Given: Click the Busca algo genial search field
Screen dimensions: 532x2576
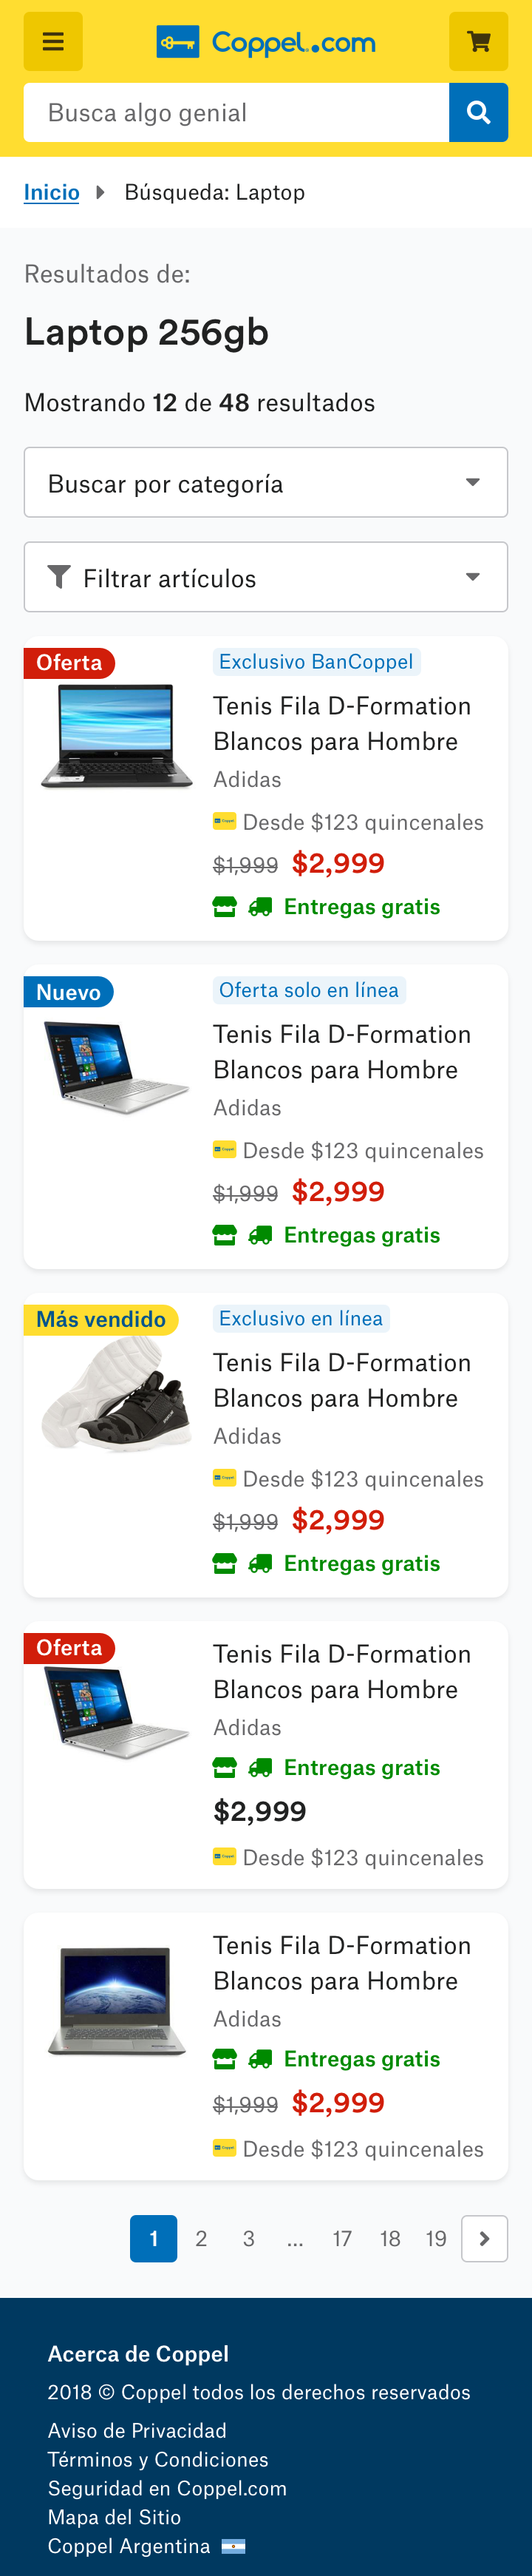Looking at the screenshot, I should [236, 113].
